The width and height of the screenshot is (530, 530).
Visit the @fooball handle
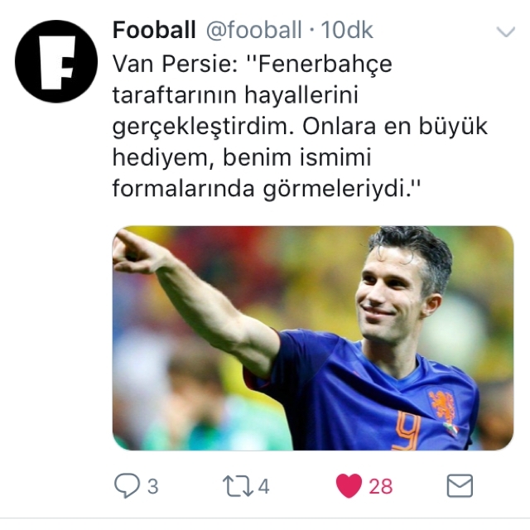tap(254, 30)
